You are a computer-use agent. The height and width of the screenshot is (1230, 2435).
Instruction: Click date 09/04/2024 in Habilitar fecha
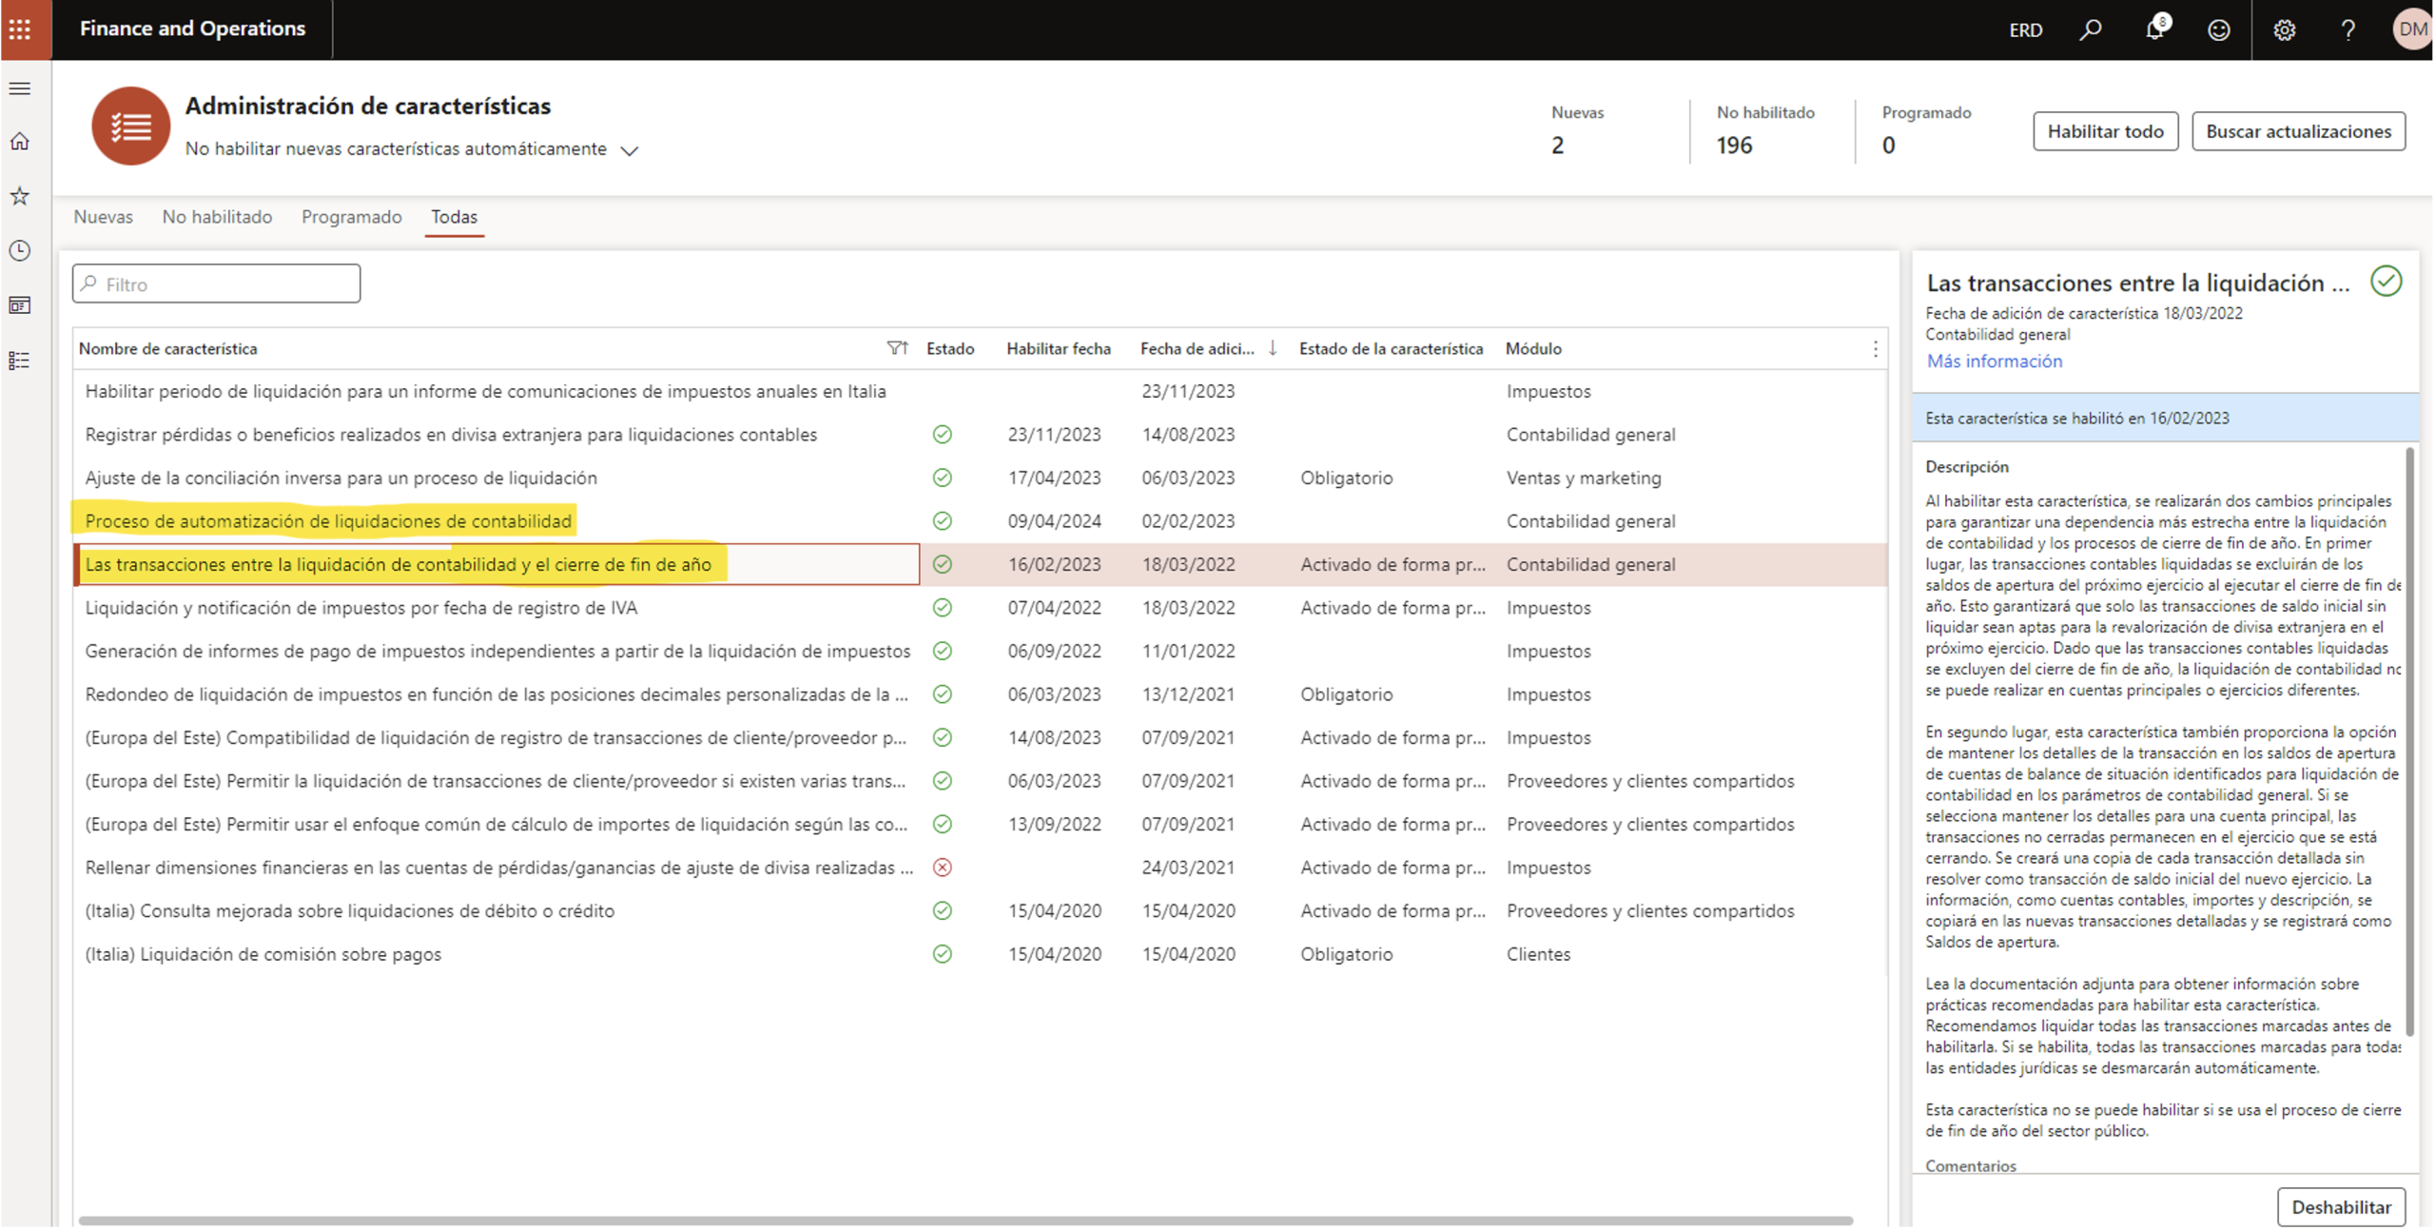point(1054,521)
